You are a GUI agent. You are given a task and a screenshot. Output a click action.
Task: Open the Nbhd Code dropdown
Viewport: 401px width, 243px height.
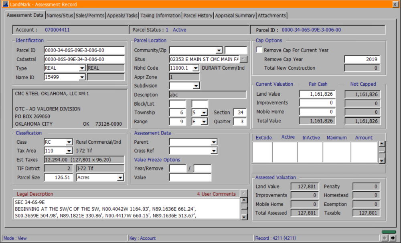(x=196, y=68)
